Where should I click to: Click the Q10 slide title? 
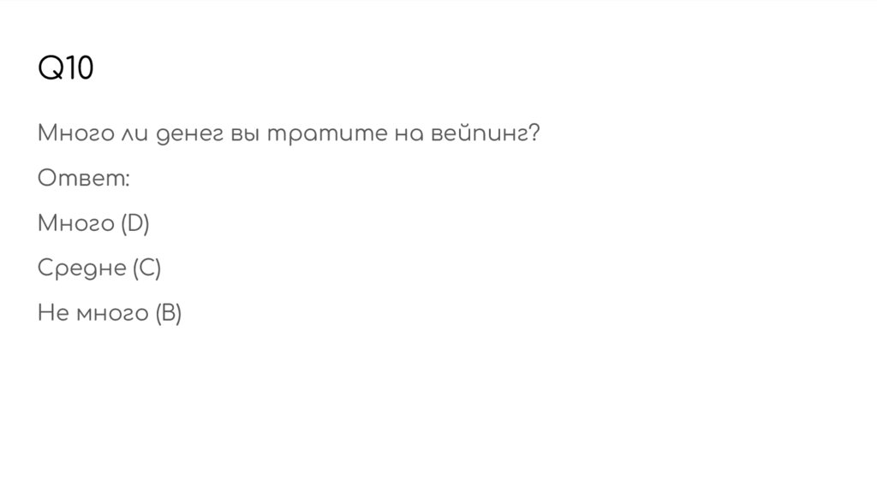pyautogui.click(x=65, y=69)
